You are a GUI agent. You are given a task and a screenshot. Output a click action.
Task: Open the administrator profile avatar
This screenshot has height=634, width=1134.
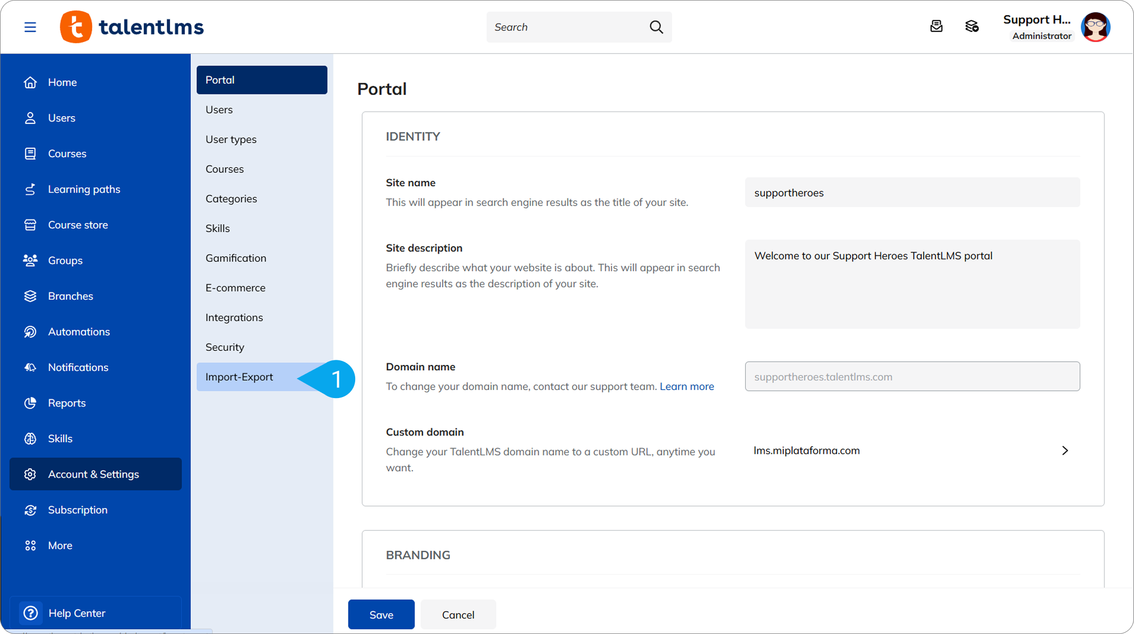[1095, 27]
